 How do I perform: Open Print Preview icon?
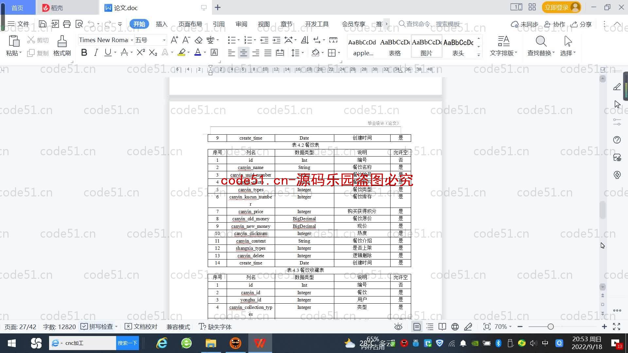click(79, 24)
